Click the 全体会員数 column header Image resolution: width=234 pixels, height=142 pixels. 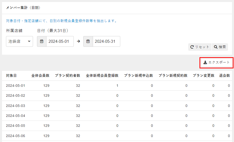[40, 76]
